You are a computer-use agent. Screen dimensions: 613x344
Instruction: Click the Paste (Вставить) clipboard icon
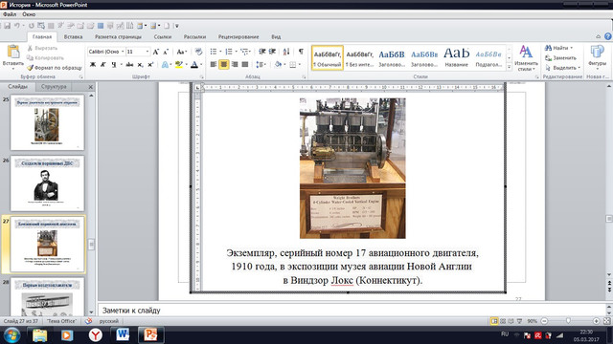point(12,53)
